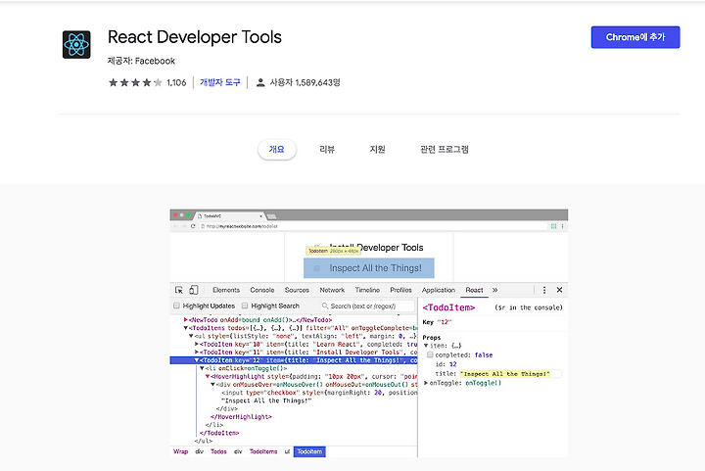Viewport: 705px width, 471px height.
Task: Collapse the TodoItems tree node arrow
Action: pos(186,328)
